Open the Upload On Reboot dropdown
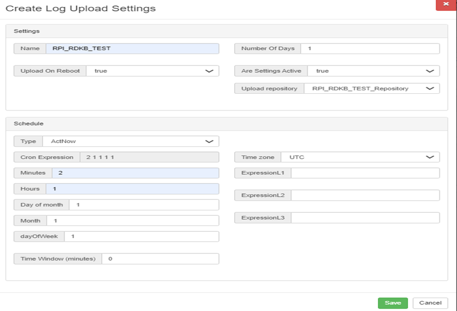 coord(152,71)
